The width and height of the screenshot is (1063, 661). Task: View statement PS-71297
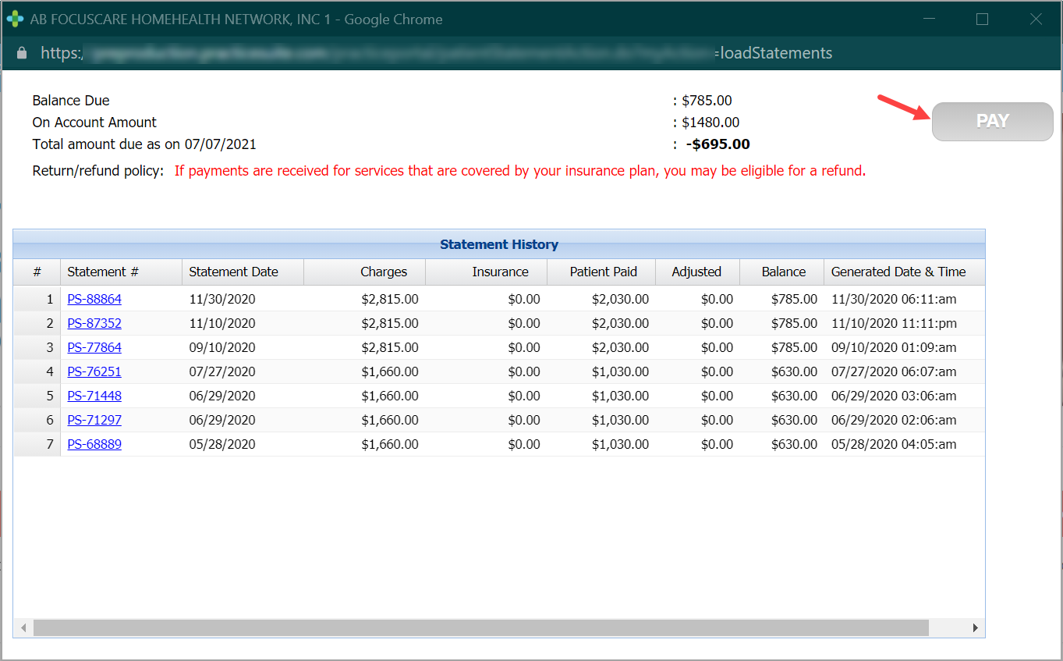pyautogui.click(x=94, y=420)
